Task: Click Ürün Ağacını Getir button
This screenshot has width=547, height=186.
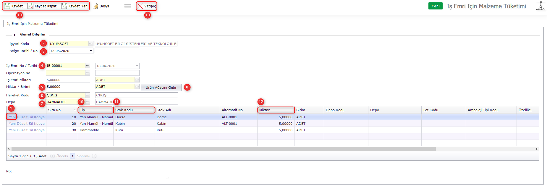Action: (x=161, y=88)
